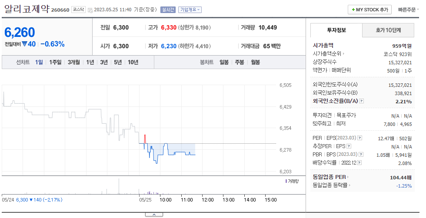This screenshot has width=426, height=218.
Task: Click the 외국인소진율 value 2.21%
Action: [403, 102]
